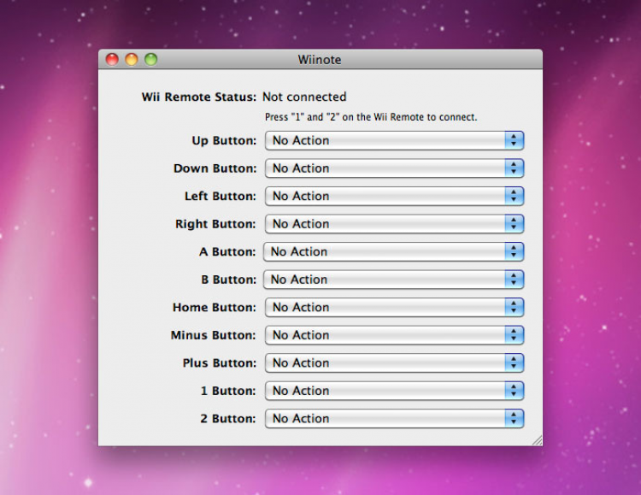Image resolution: width=641 pixels, height=495 pixels.
Task: Open the 1 Button action dropdown
Action: click(394, 391)
